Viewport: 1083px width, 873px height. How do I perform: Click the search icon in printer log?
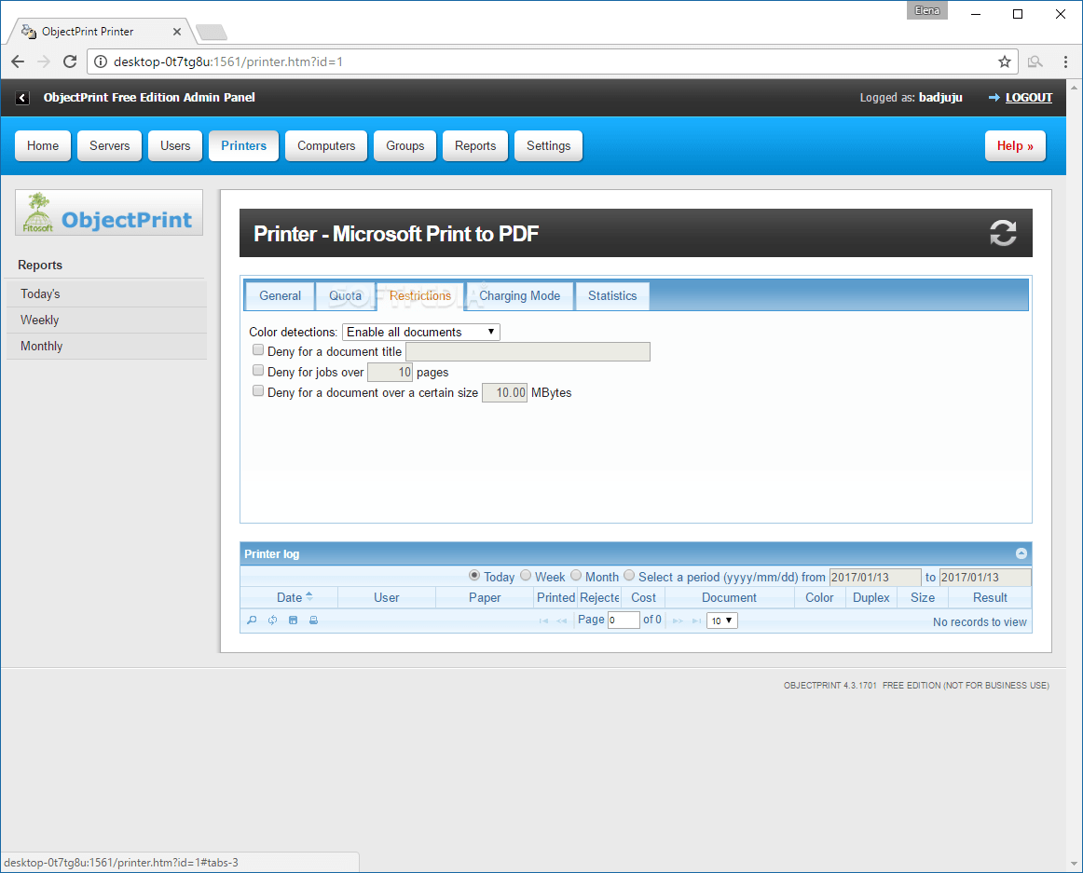252,621
